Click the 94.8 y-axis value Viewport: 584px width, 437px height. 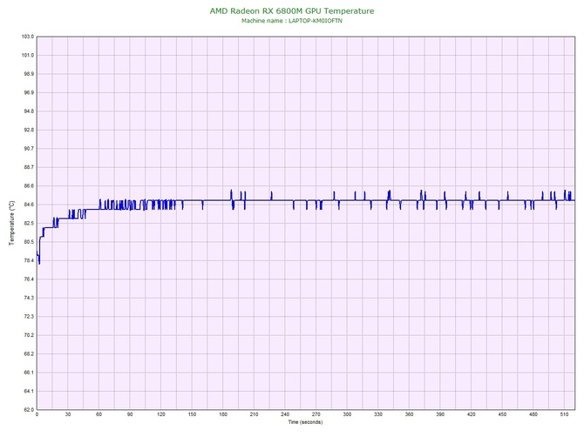[x=28, y=111]
